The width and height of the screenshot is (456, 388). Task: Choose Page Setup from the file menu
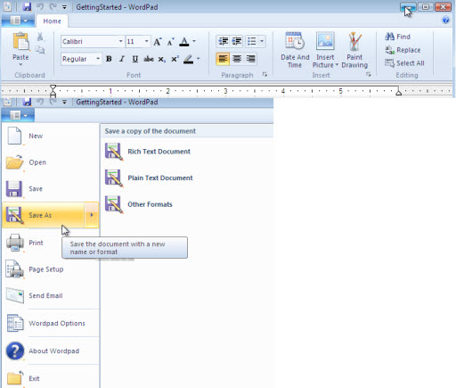tap(51, 269)
